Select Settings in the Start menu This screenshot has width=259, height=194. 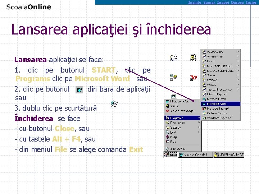click(182, 127)
